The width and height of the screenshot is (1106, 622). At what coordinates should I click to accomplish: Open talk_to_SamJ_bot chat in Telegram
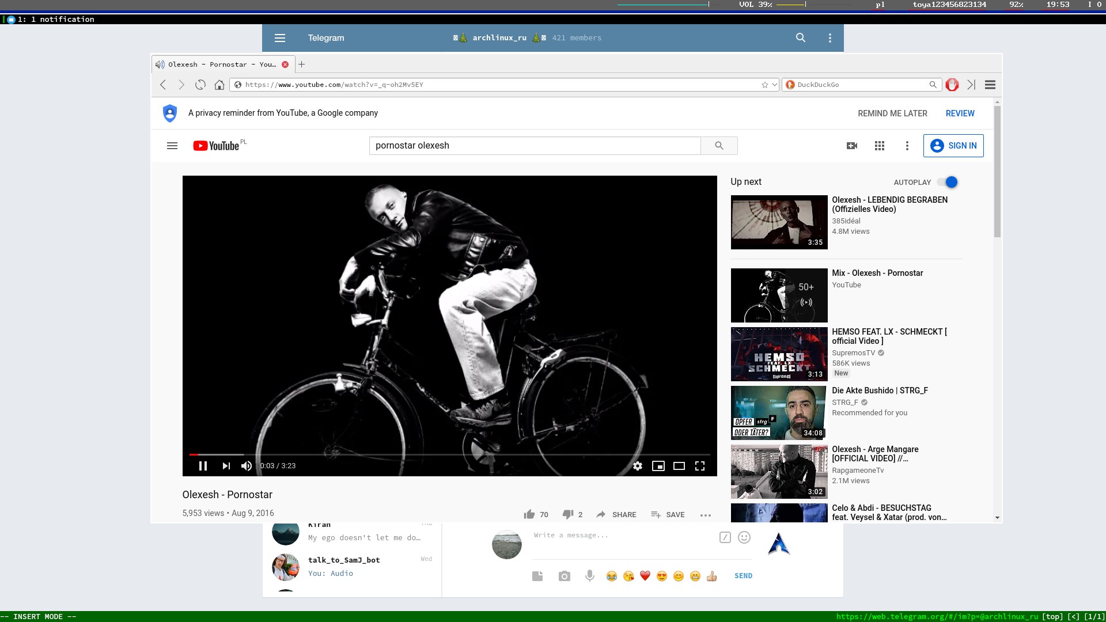coord(351,567)
